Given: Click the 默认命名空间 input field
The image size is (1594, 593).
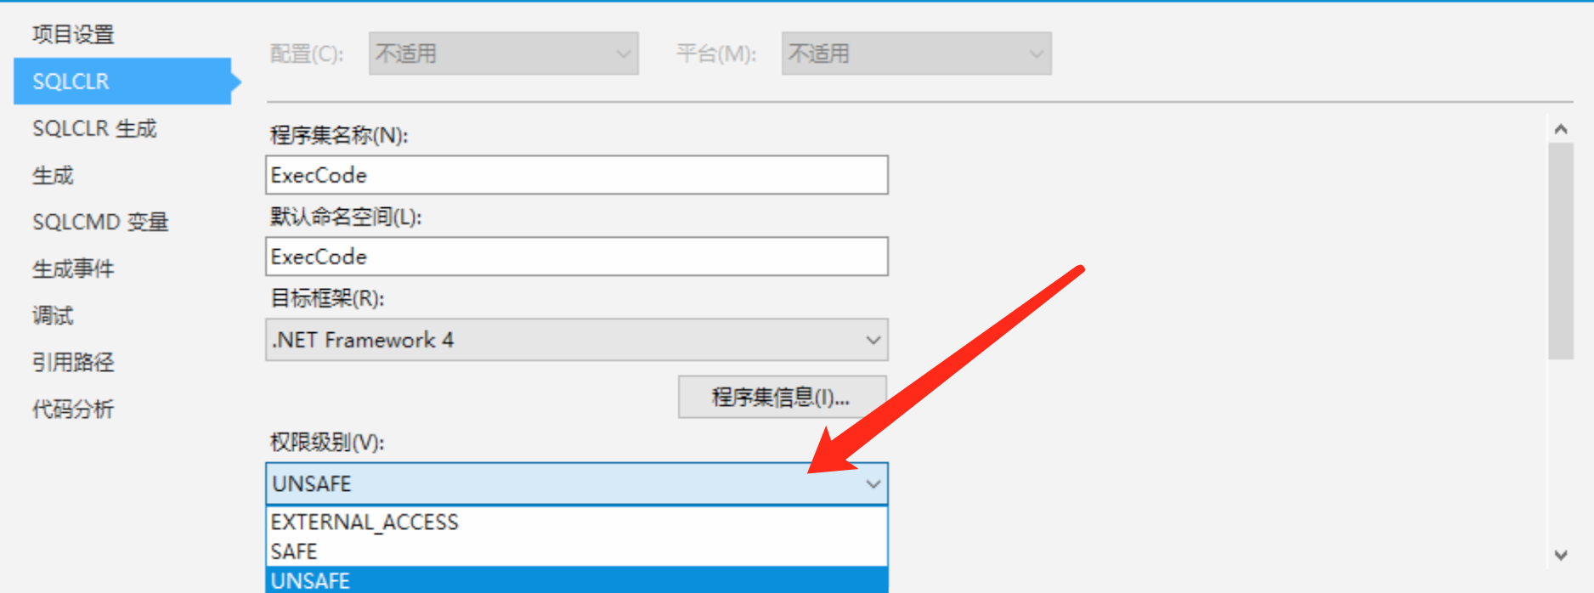Looking at the screenshot, I should point(577,257).
